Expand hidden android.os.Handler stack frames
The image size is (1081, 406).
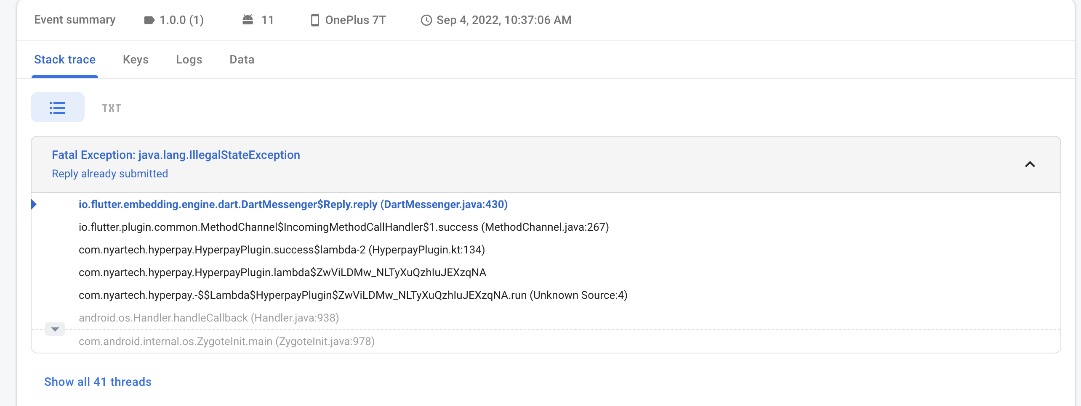(x=55, y=329)
